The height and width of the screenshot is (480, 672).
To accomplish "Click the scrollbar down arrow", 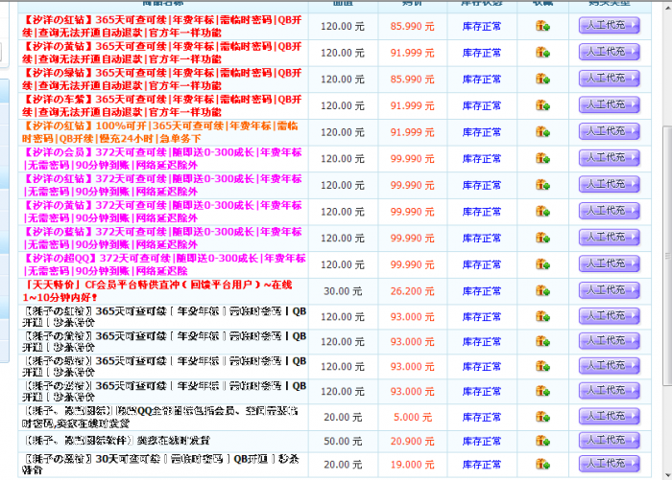I will coord(668,475).
